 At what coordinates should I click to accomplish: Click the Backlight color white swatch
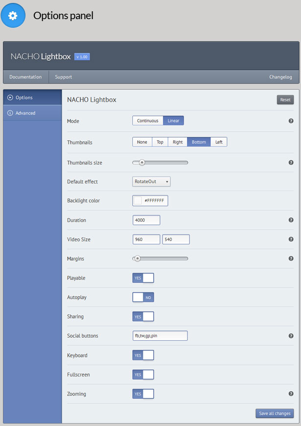click(x=138, y=200)
